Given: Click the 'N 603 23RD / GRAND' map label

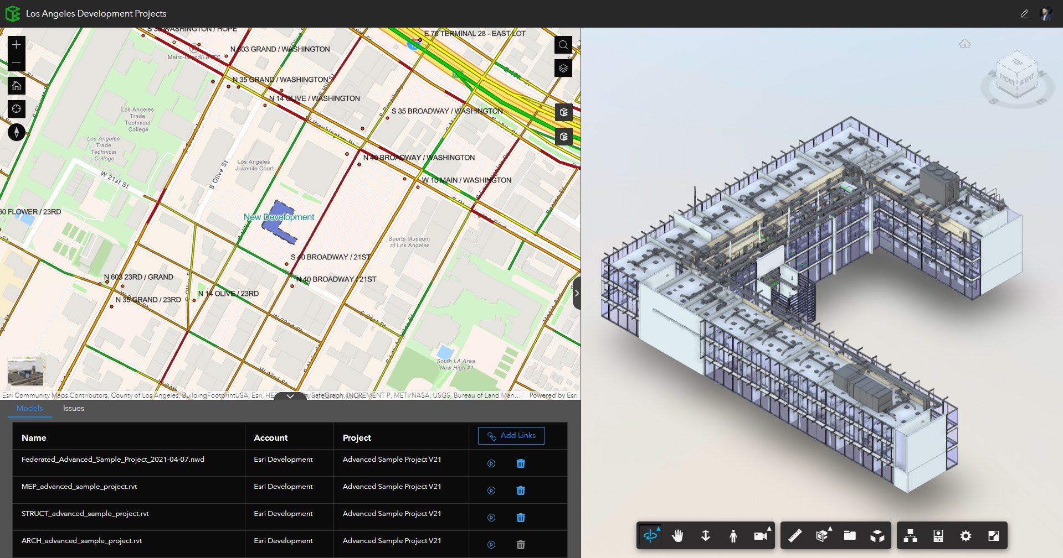Looking at the screenshot, I should coord(138,277).
